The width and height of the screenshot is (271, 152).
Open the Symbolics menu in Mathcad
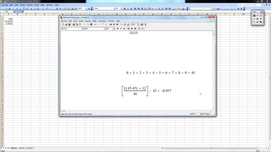102,21
